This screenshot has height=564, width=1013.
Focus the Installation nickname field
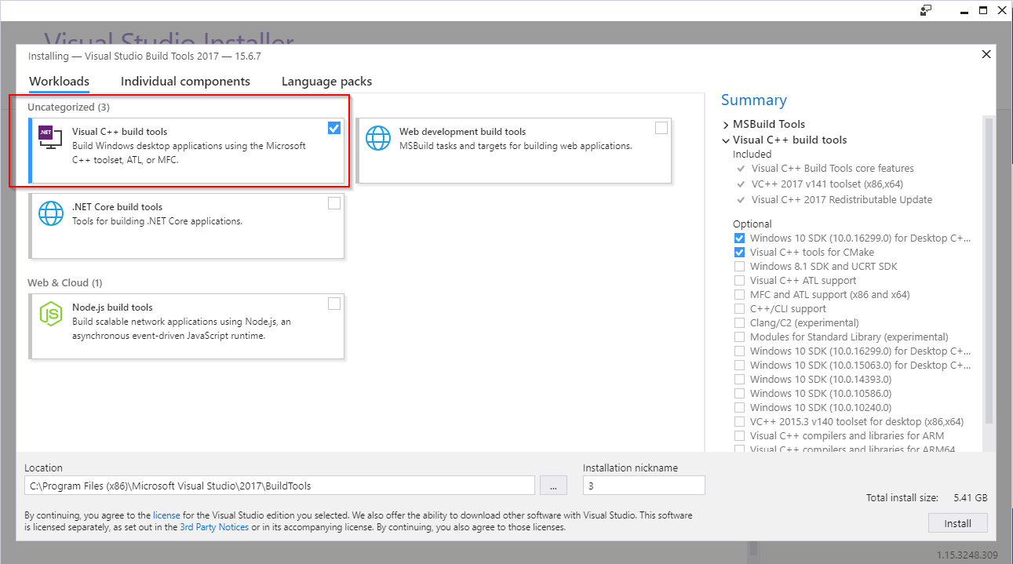point(644,486)
